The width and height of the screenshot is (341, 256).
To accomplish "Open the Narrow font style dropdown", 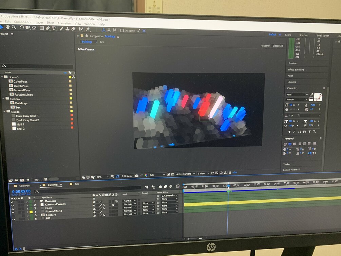I will (x=297, y=99).
